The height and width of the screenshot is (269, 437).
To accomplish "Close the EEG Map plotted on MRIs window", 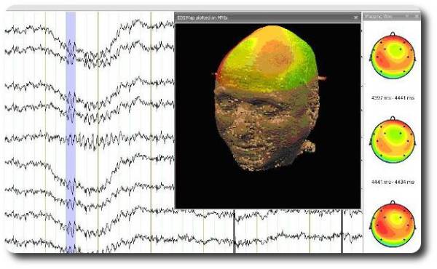I will pyautogui.click(x=355, y=17).
